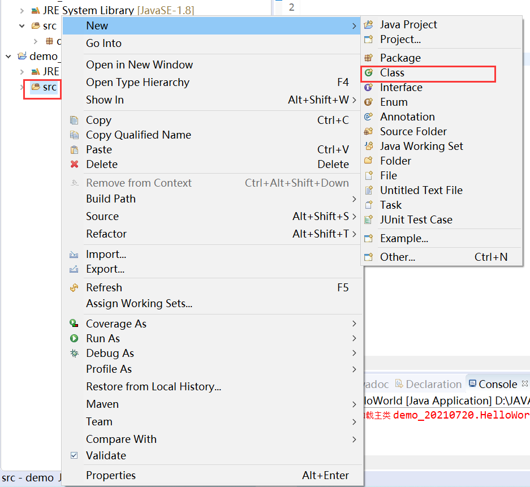Click the Copy icon in context menu

click(x=74, y=120)
